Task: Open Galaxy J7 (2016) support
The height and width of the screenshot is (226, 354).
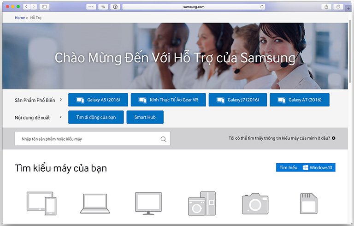Action: [238, 100]
